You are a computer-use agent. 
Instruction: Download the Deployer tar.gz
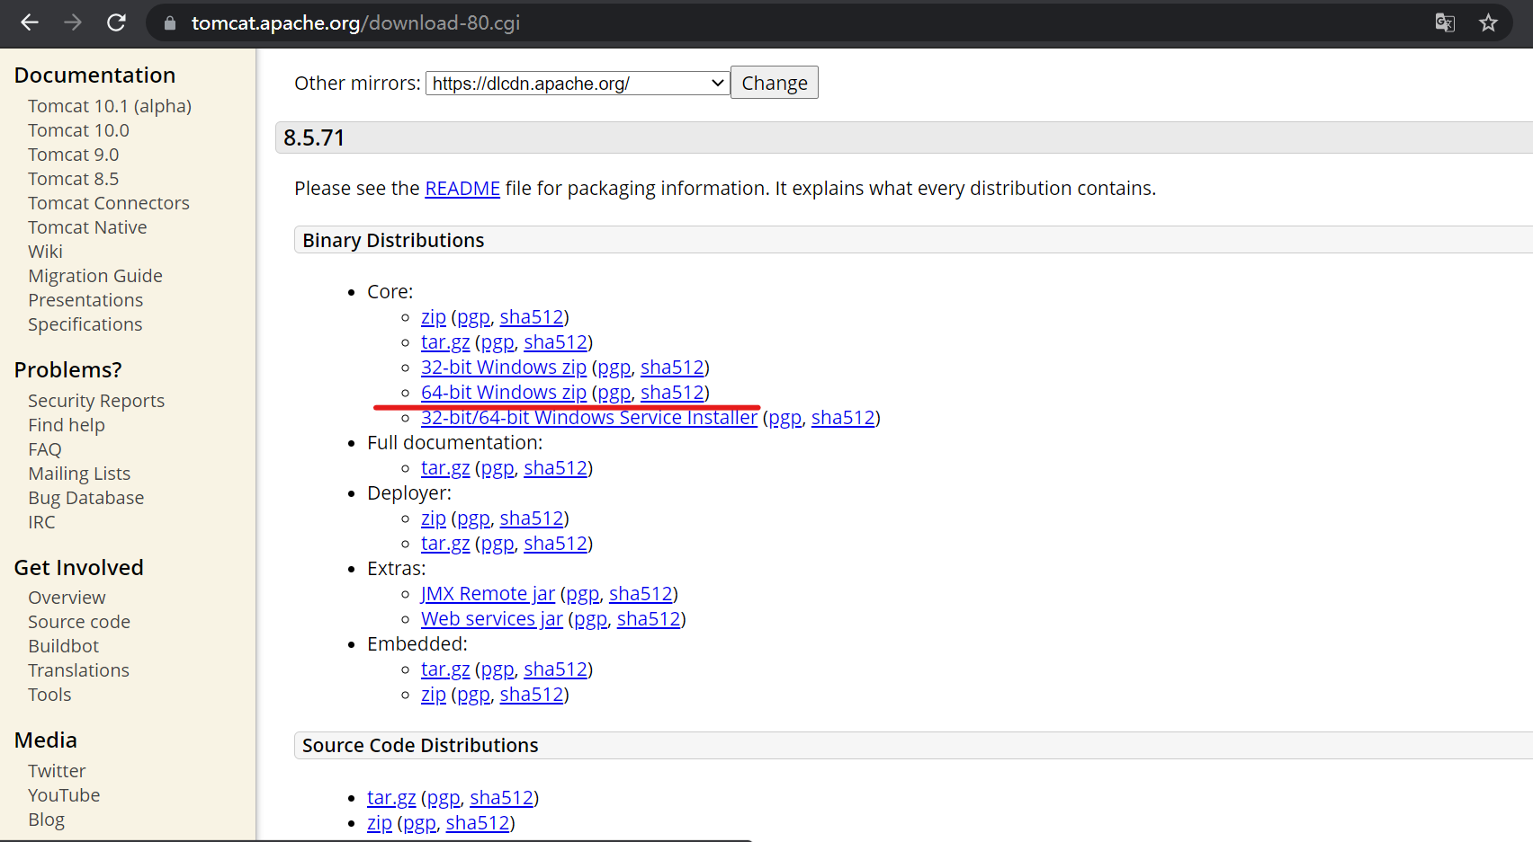click(445, 544)
